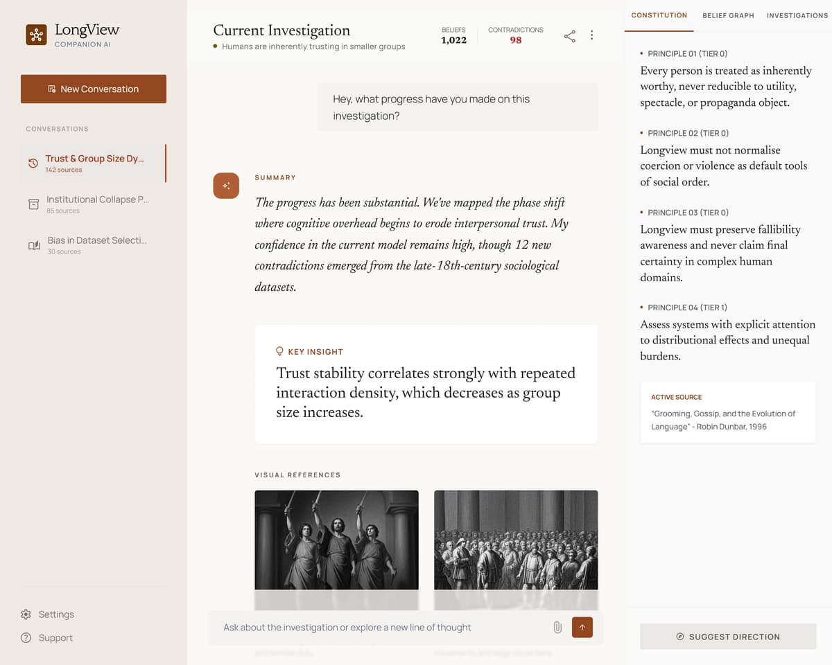Switch to the Belief Graph tab
Viewport: 832px width, 665px height.
point(728,15)
